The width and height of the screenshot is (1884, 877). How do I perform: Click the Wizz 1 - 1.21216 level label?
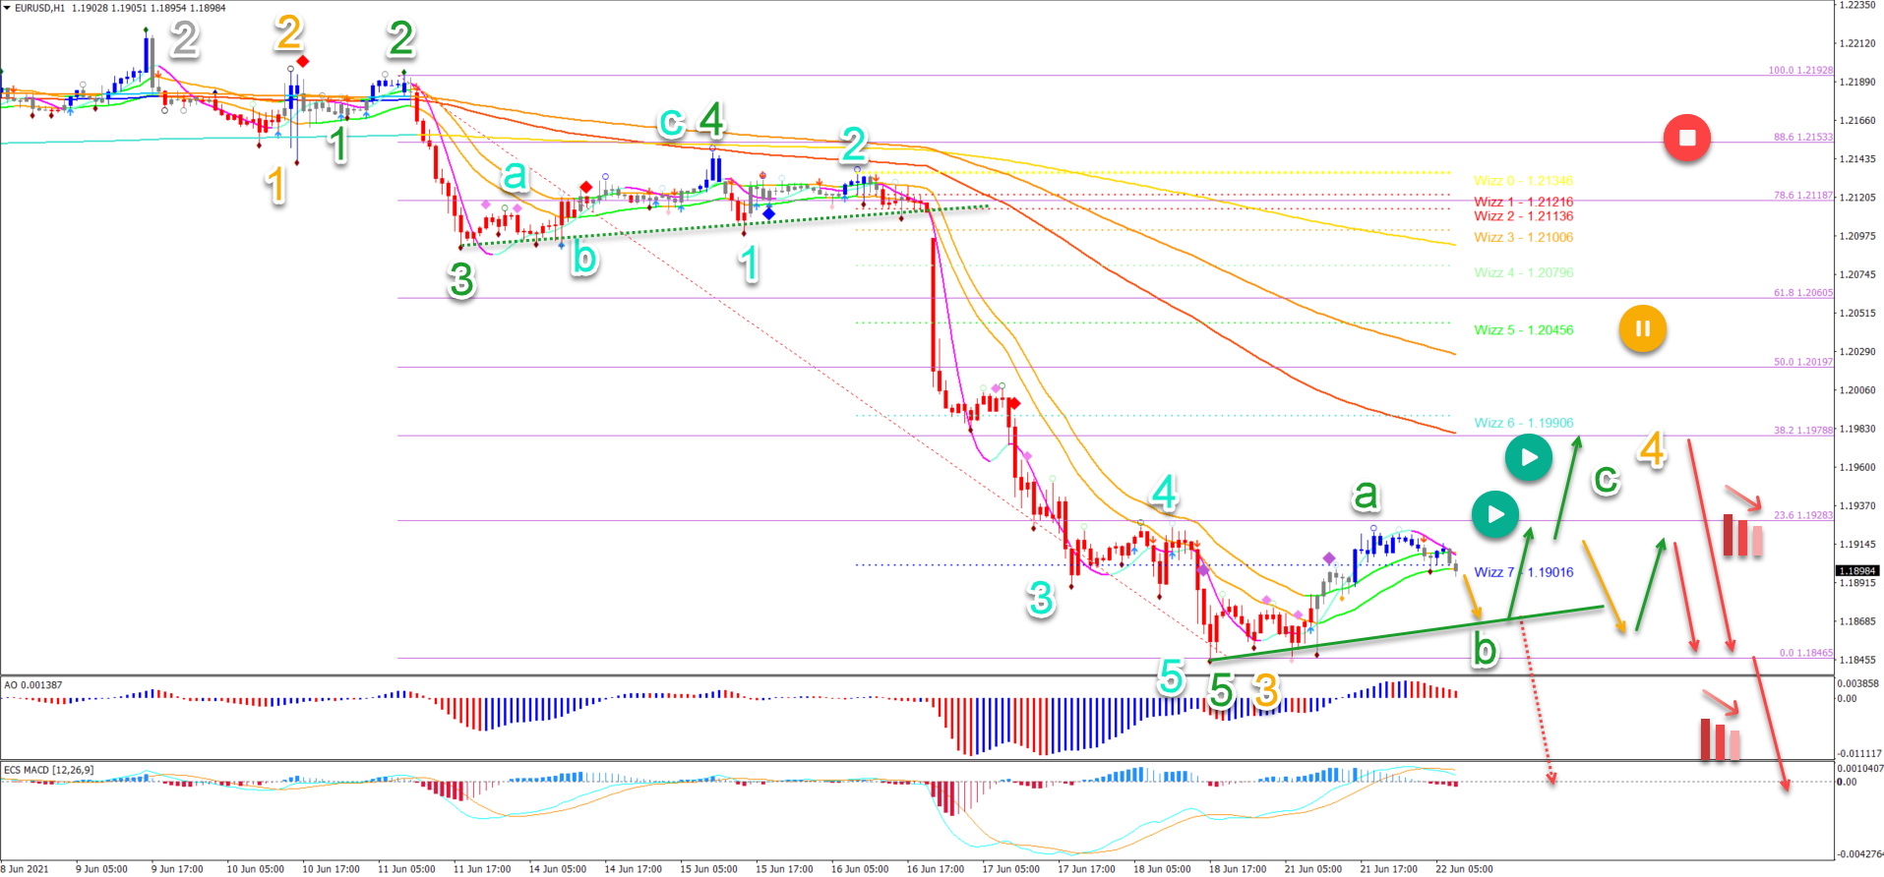(x=1523, y=202)
